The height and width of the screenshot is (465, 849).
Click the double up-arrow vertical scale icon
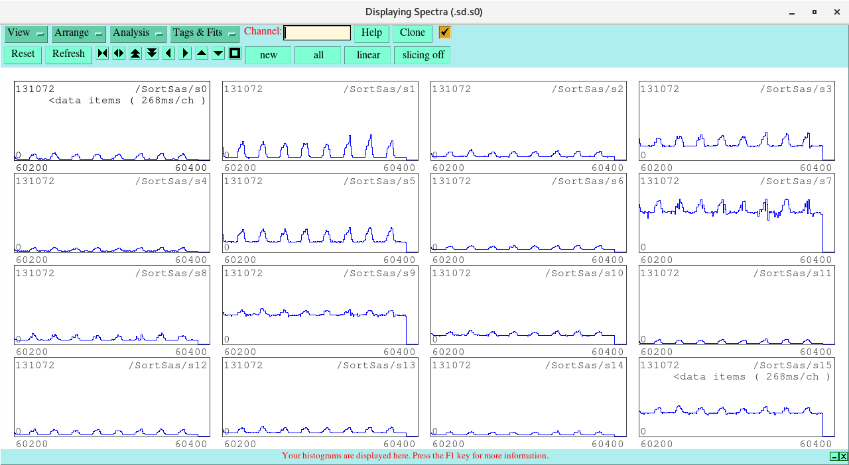(x=135, y=54)
